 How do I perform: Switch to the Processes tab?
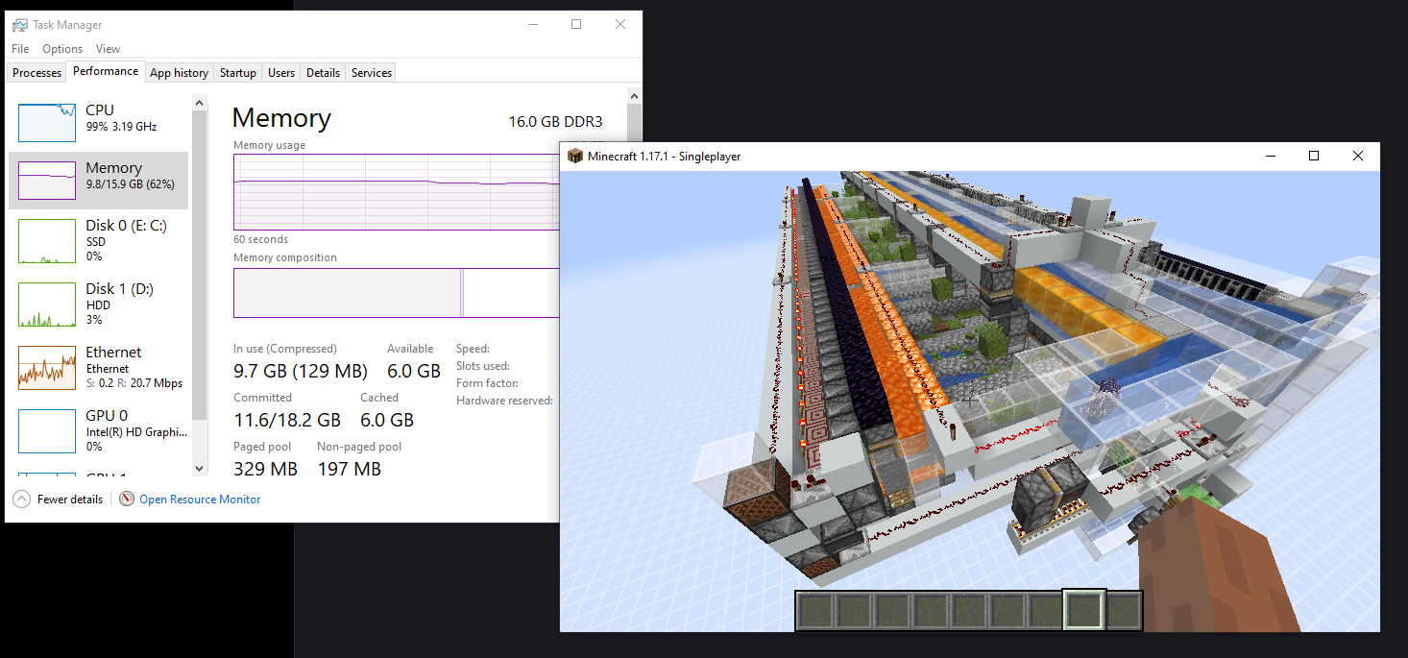pyautogui.click(x=36, y=73)
